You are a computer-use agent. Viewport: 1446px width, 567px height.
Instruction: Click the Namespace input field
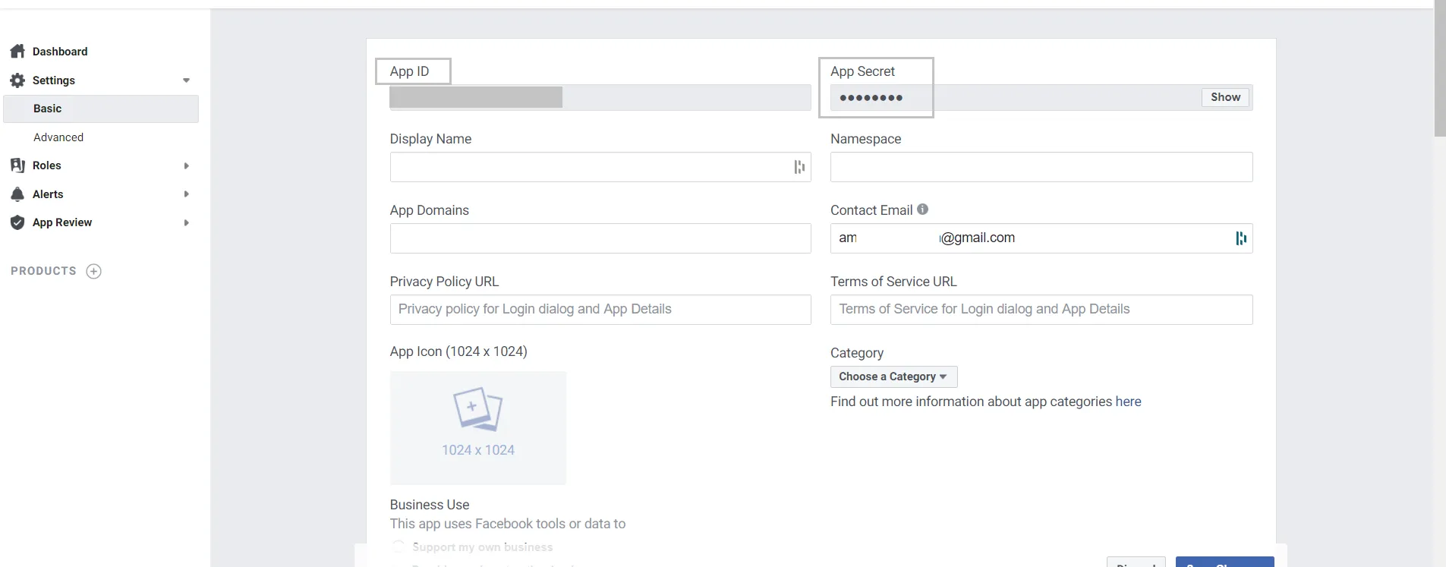[1041, 167]
